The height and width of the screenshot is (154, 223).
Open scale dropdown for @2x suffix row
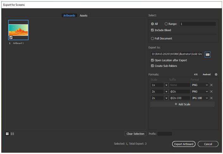[x=166, y=92]
